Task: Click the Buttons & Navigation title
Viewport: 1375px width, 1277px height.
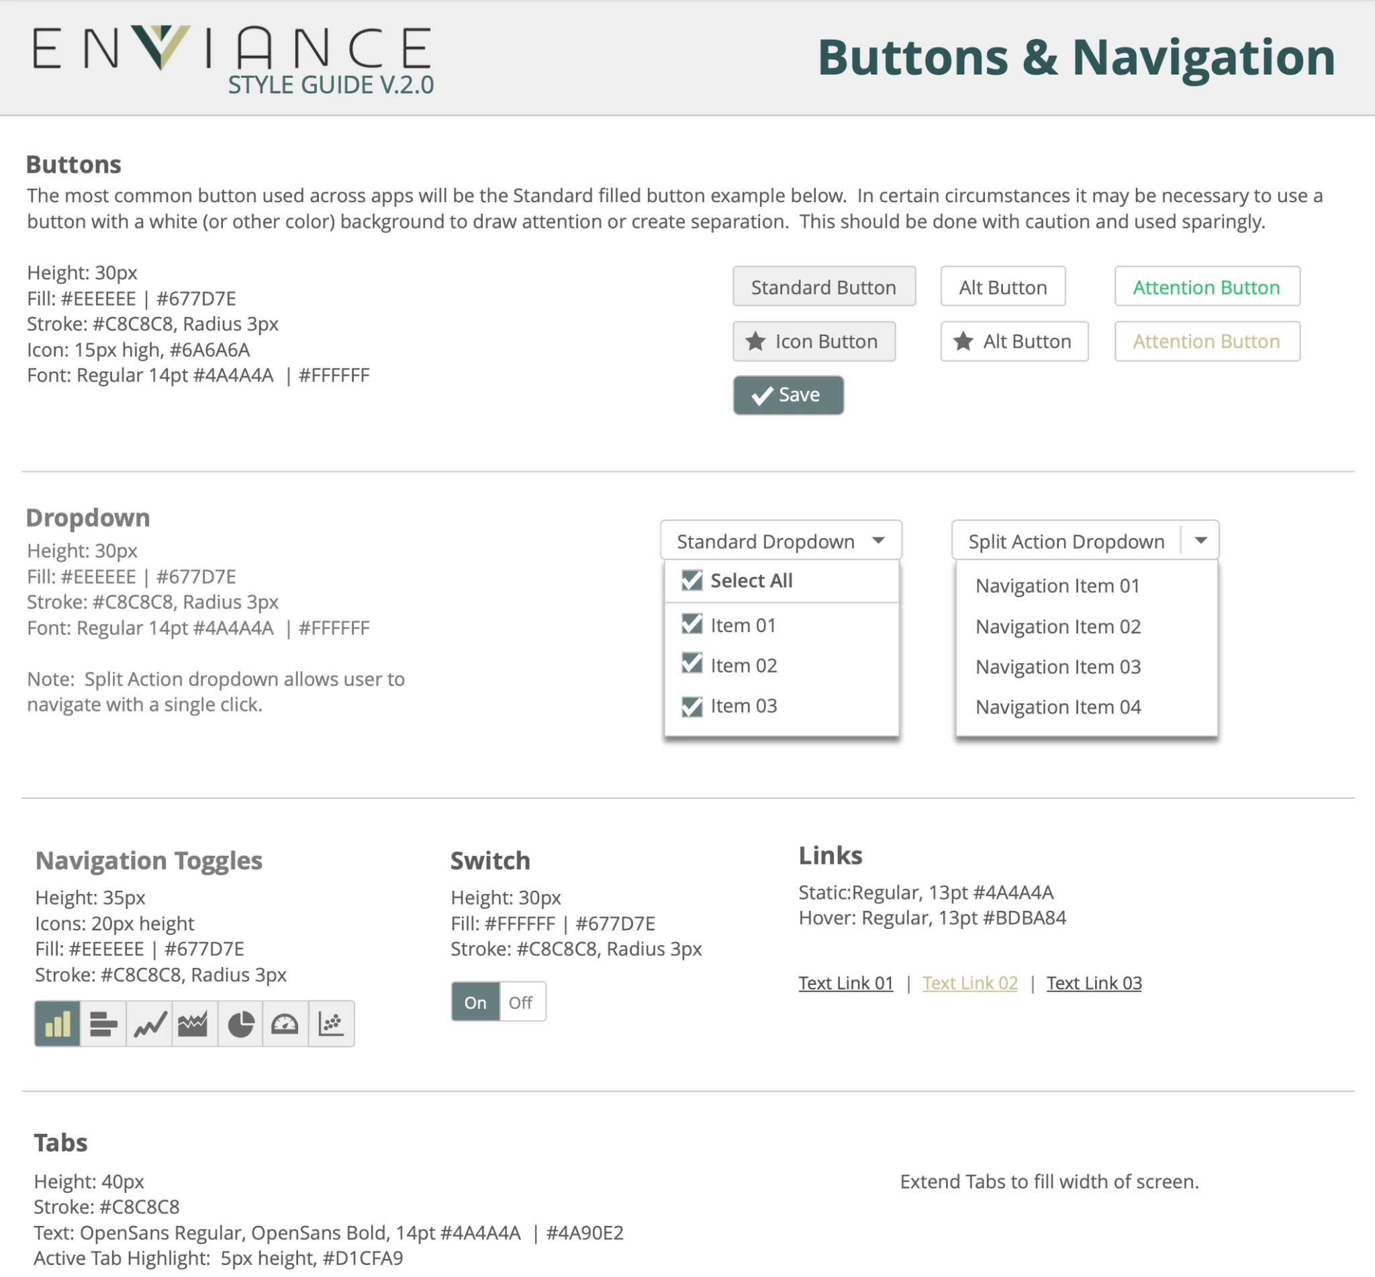Action: pyautogui.click(x=1077, y=57)
